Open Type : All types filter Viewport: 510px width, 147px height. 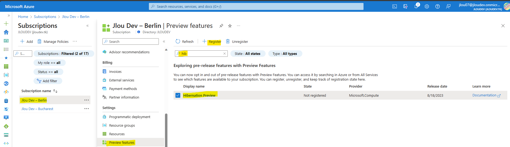285,54
